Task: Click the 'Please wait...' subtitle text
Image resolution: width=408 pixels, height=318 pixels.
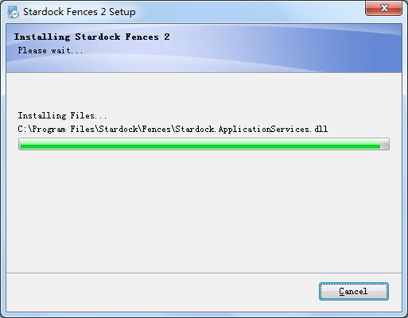Action: tap(50, 50)
